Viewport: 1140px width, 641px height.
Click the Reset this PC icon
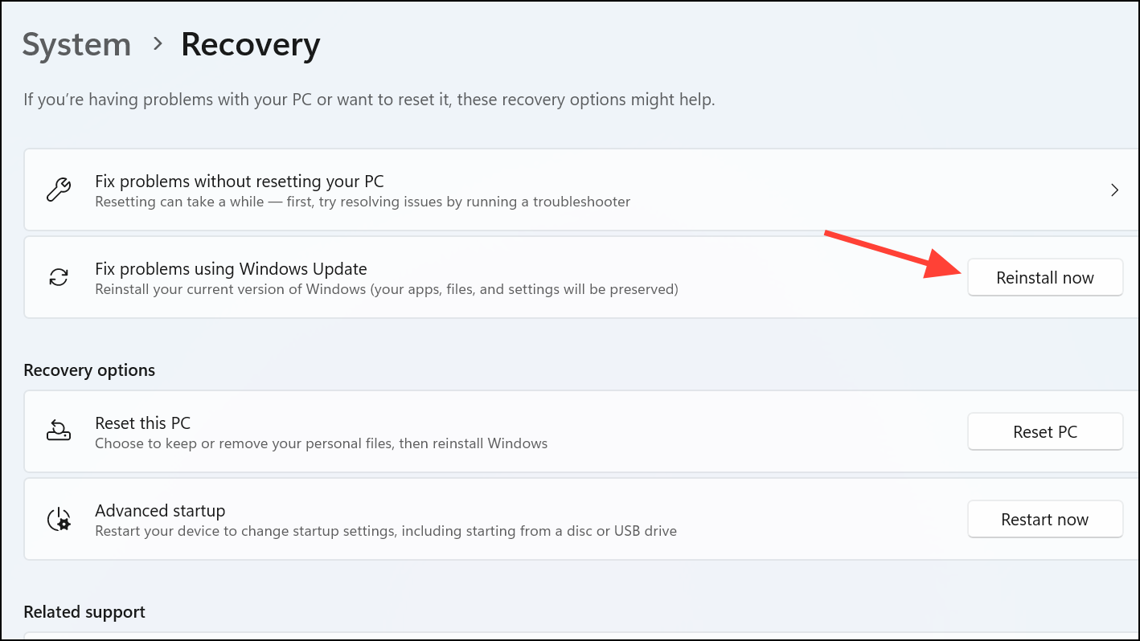click(x=58, y=431)
